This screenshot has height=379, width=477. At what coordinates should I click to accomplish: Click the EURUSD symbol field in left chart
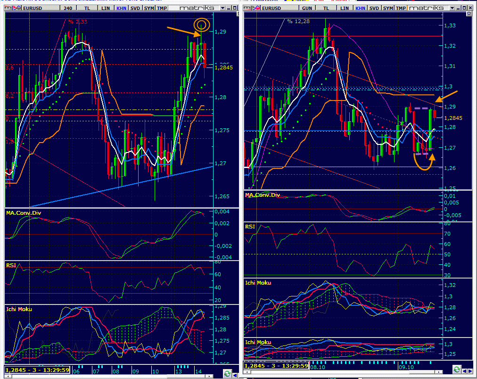pos(33,8)
